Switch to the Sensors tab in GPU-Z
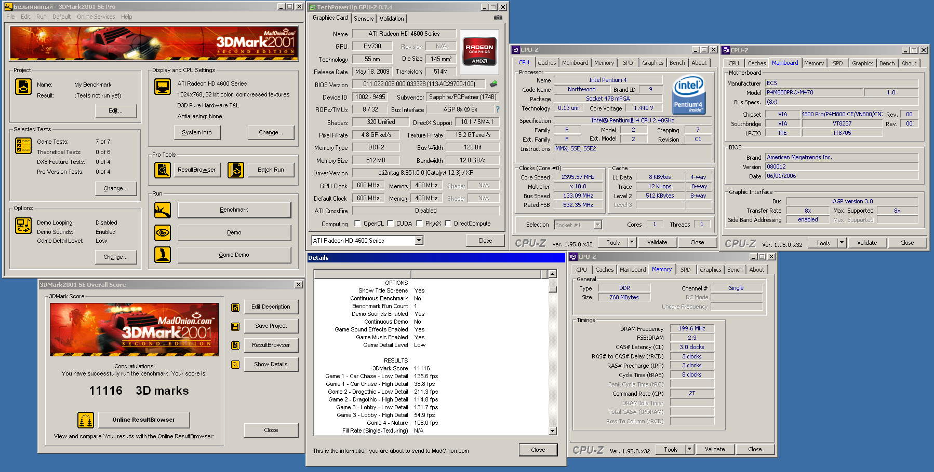Image resolution: width=934 pixels, height=472 pixels. pyautogui.click(x=364, y=19)
